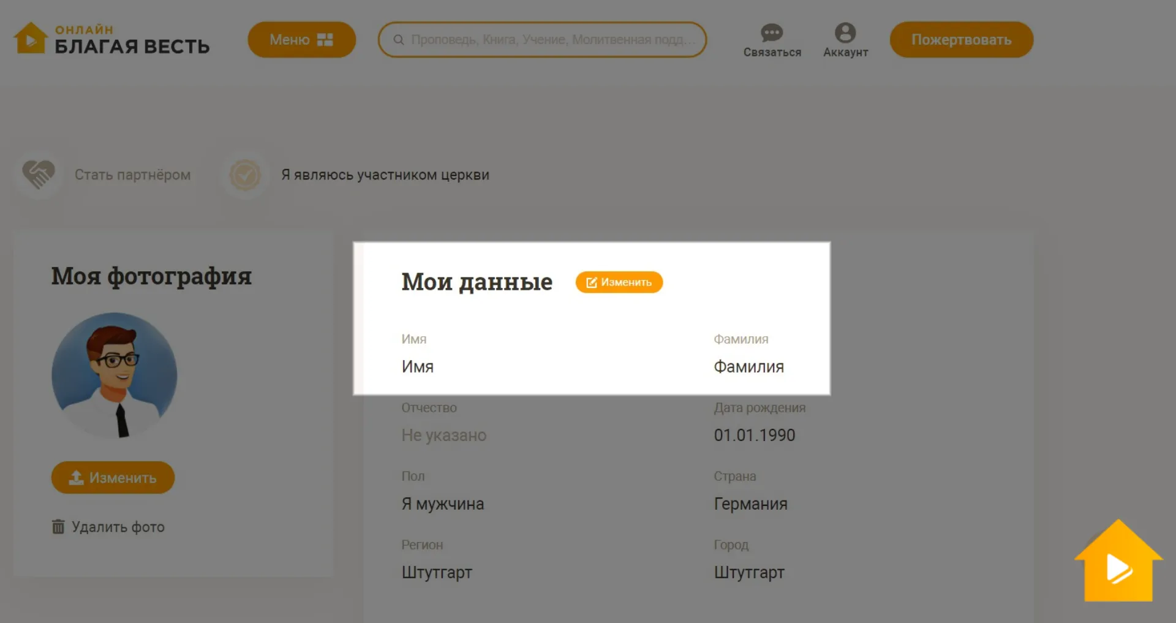Open the Аккаунт profile icon

tap(845, 33)
